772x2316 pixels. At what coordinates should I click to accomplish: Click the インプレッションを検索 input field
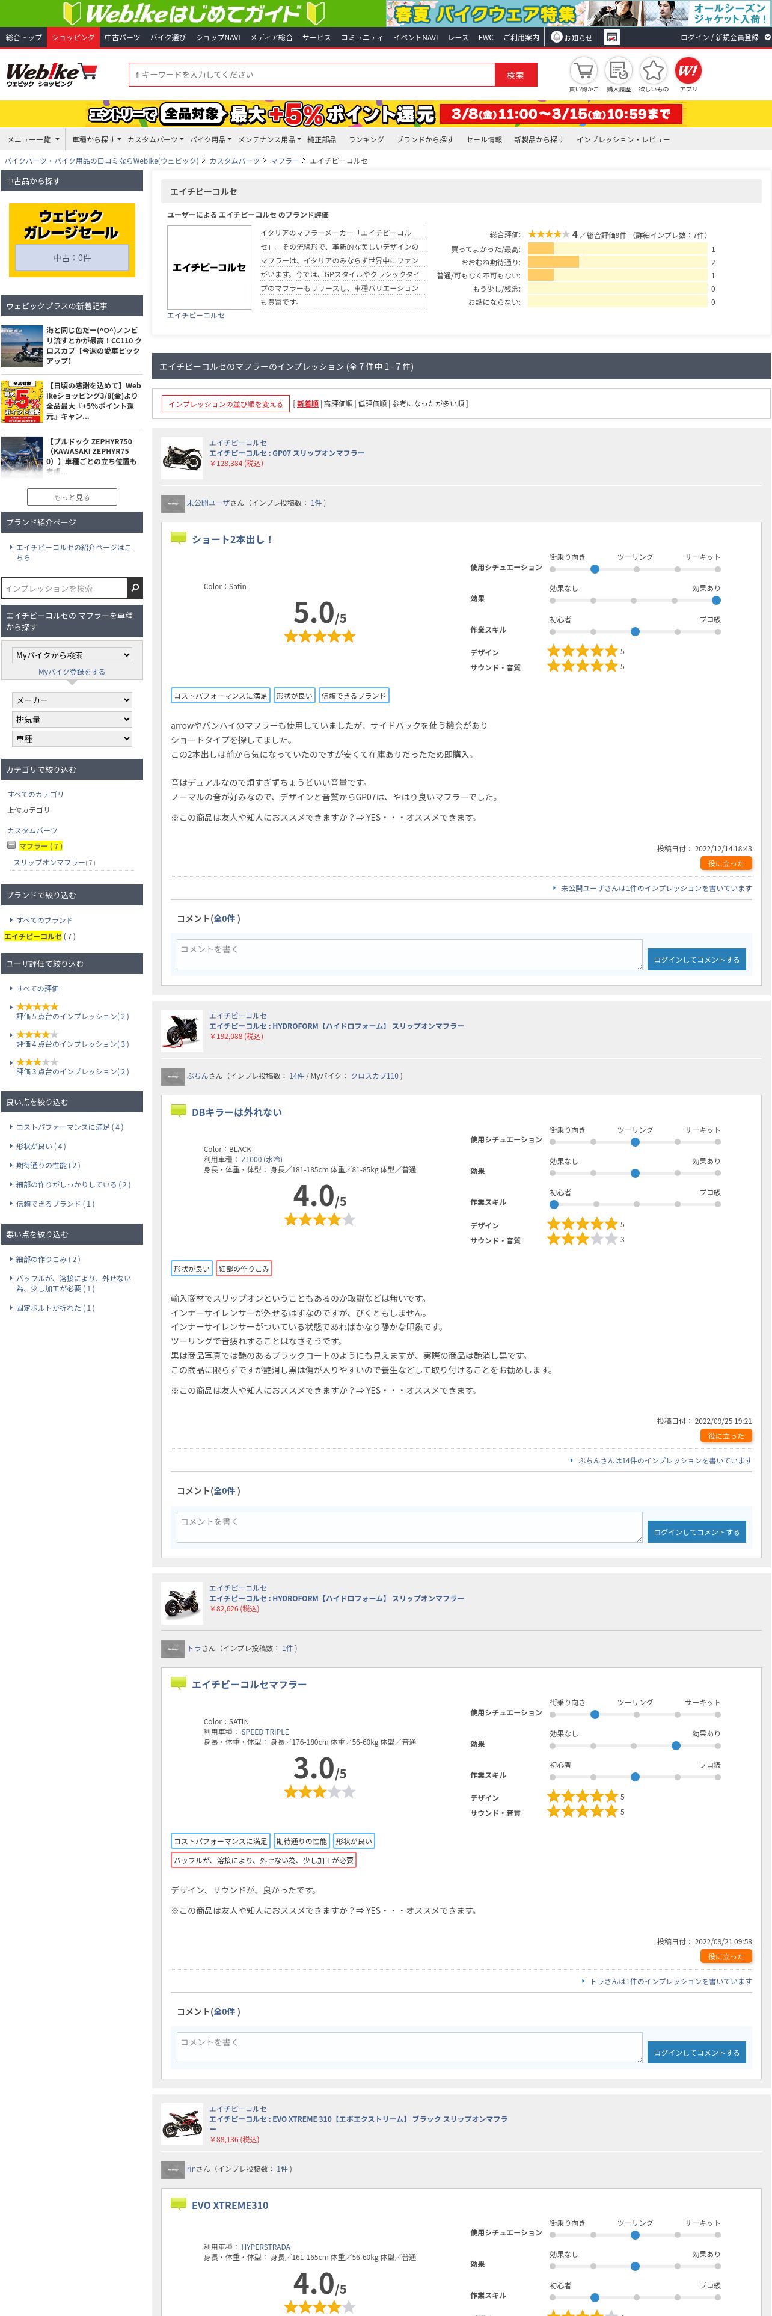click(64, 588)
